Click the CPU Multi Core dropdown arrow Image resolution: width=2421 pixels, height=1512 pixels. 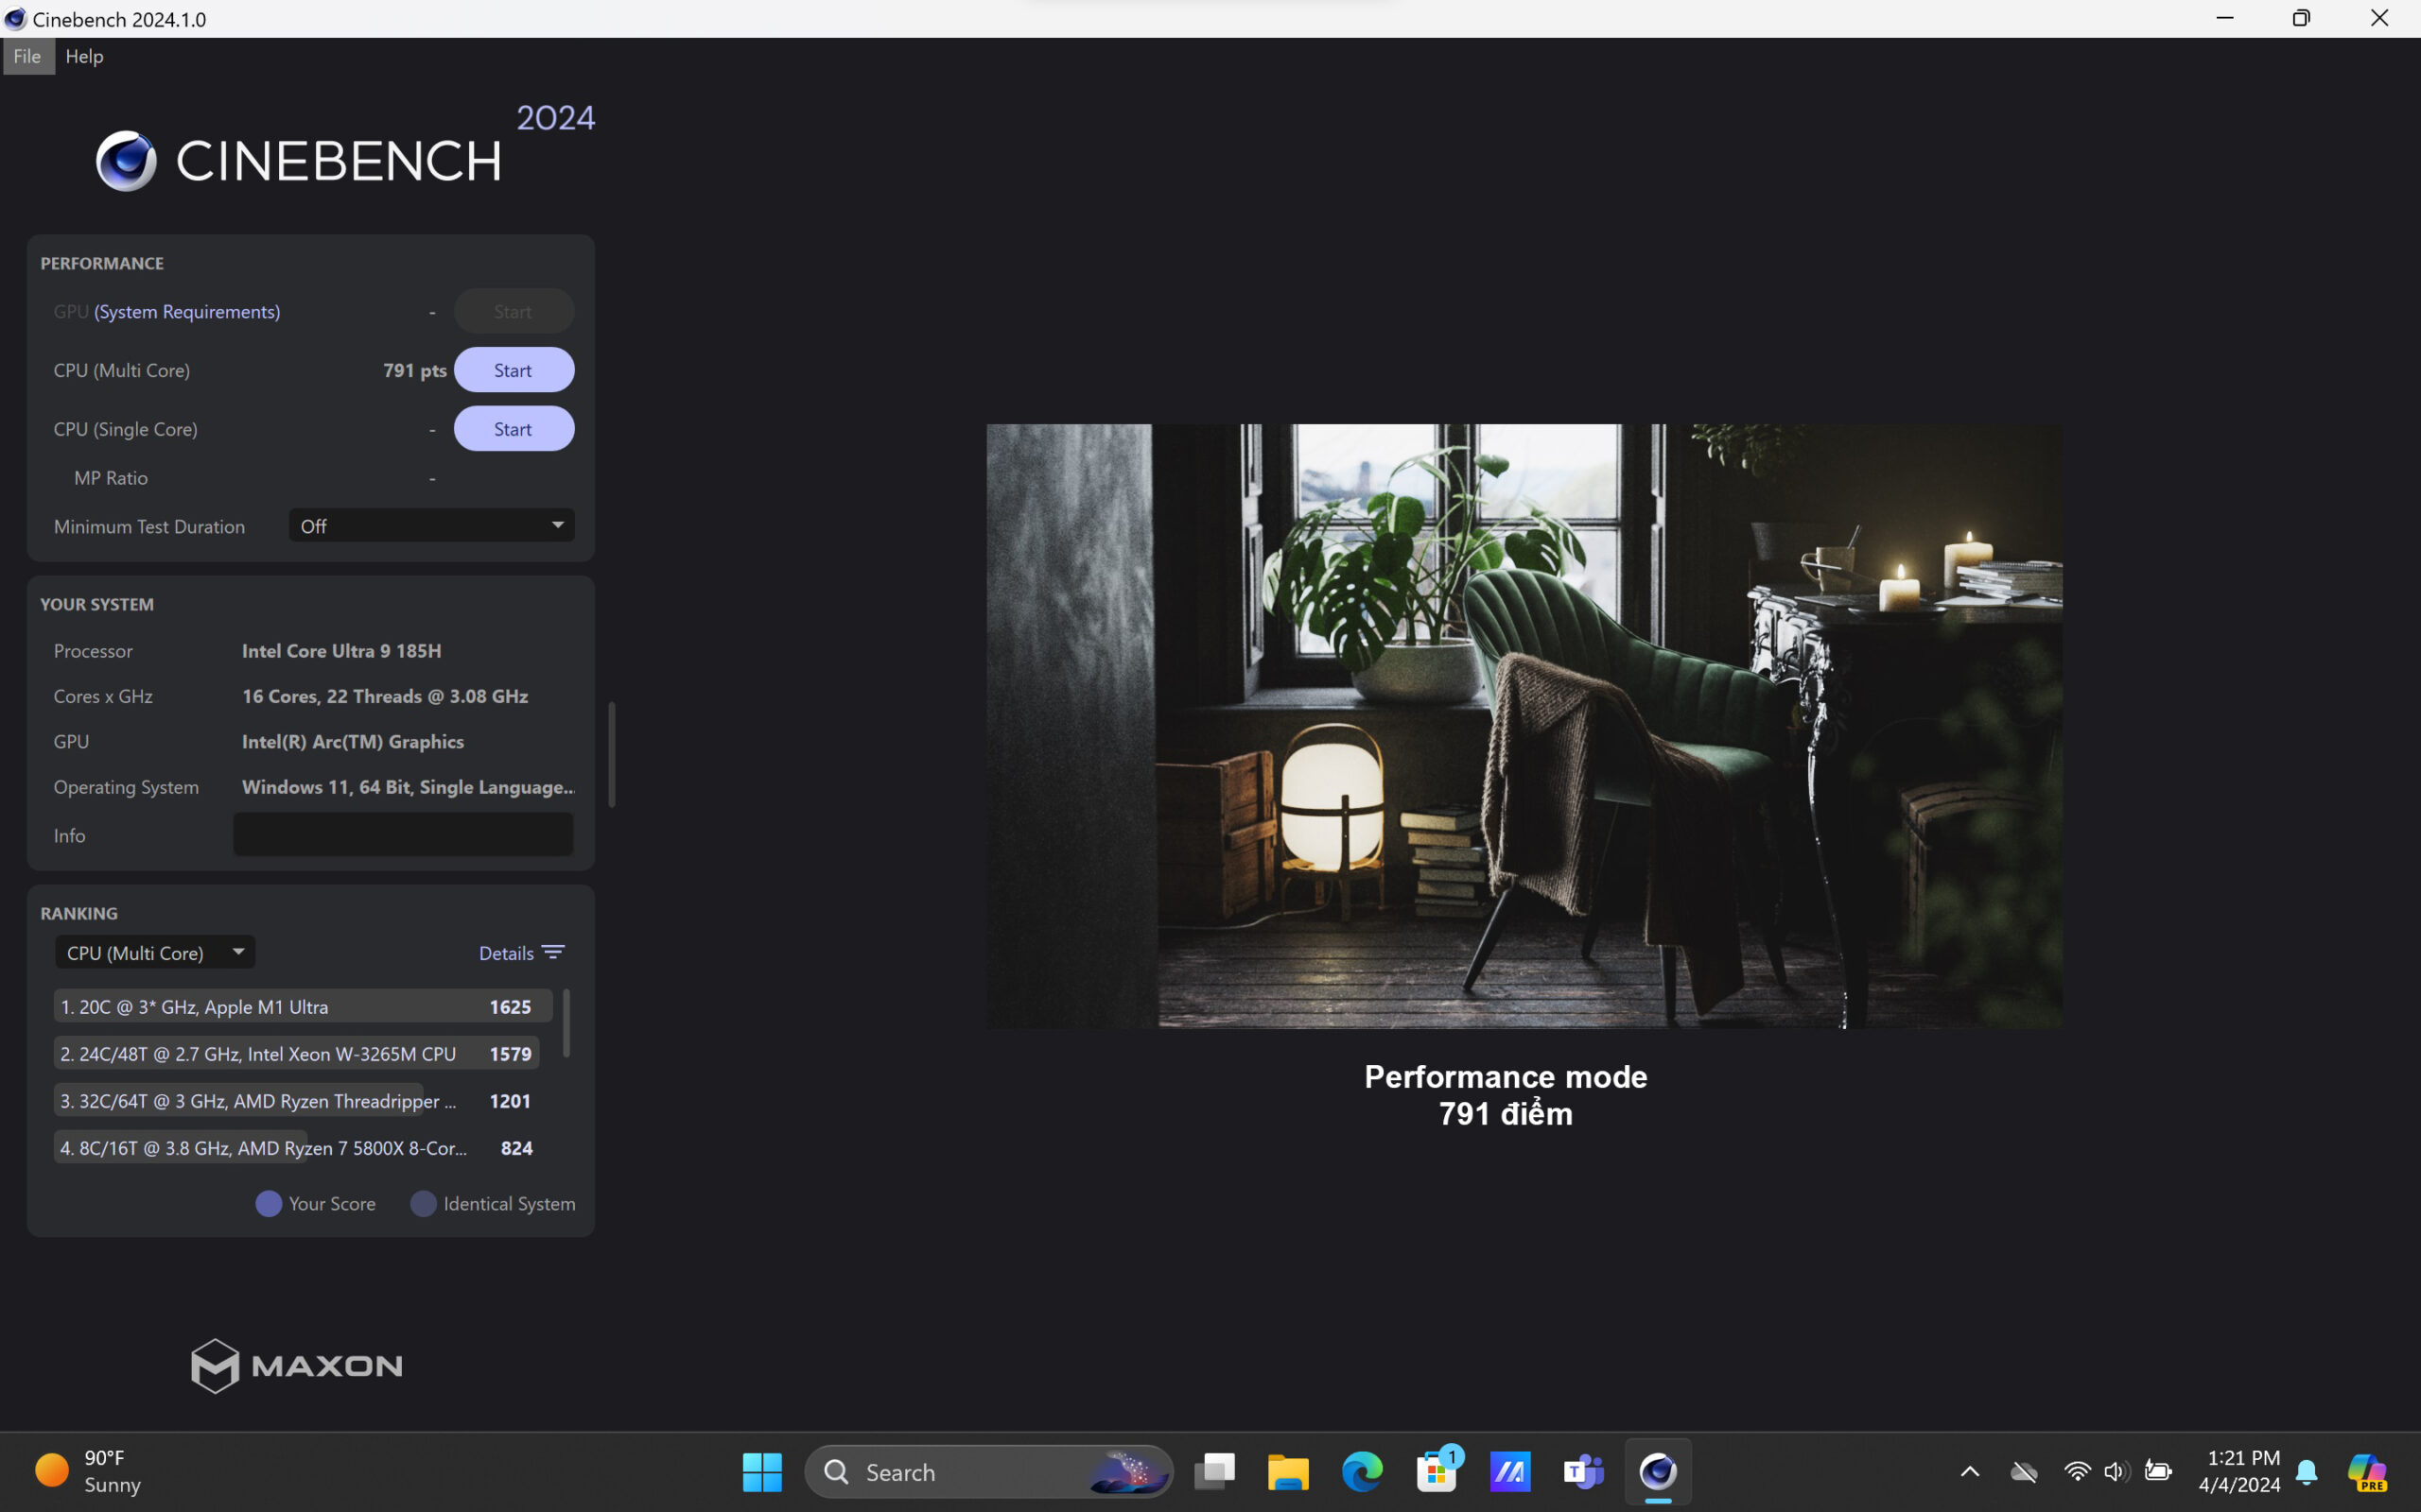tap(237, 951)
